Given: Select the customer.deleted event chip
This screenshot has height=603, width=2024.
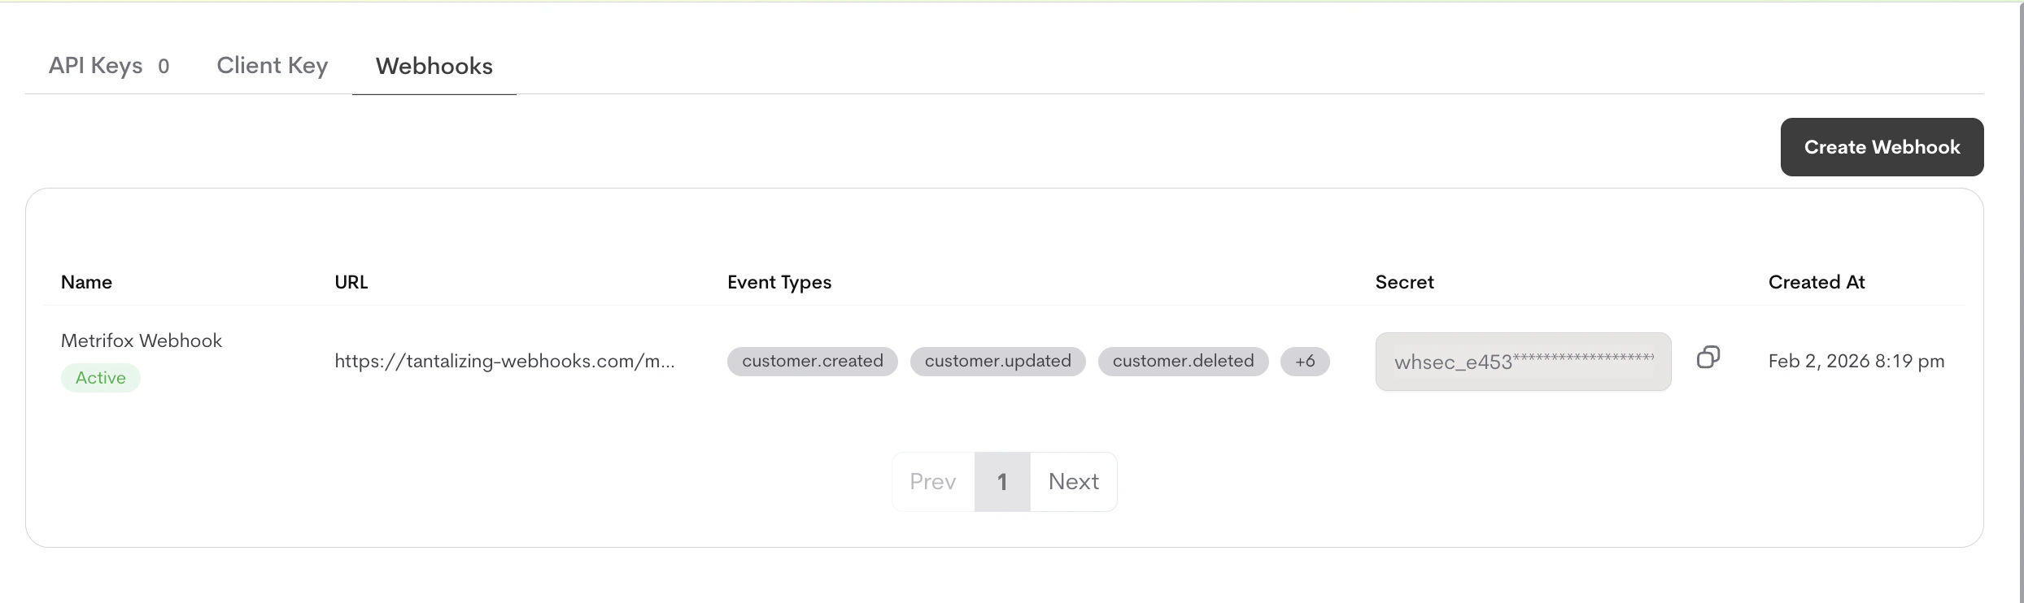Looking at the screenshot, I should [1183, 362].
